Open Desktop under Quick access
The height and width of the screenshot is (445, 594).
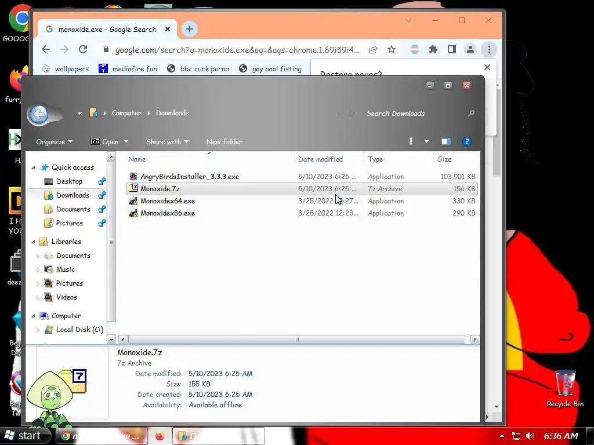pos(69,181)
